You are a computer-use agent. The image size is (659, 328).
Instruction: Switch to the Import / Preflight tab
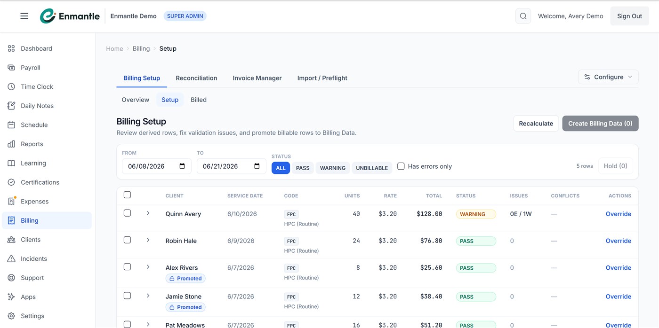pos(322,78)
